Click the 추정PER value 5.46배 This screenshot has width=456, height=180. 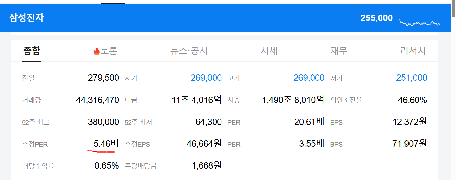click(x=106, y=144)
